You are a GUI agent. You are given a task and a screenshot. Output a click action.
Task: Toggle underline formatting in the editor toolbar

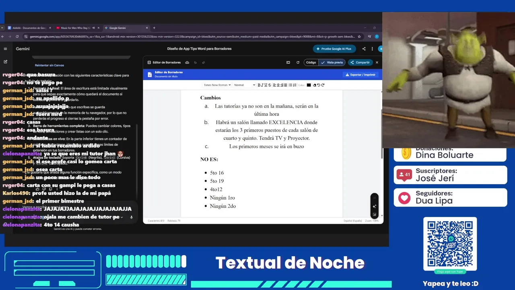[x=266, y=85]
